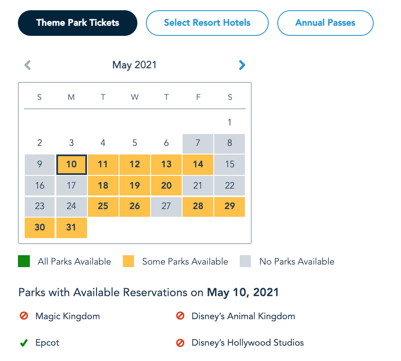Screen dimensions: 401x361
Task: Click the green All Parks Available swatch
Action: tap(24, 261)
